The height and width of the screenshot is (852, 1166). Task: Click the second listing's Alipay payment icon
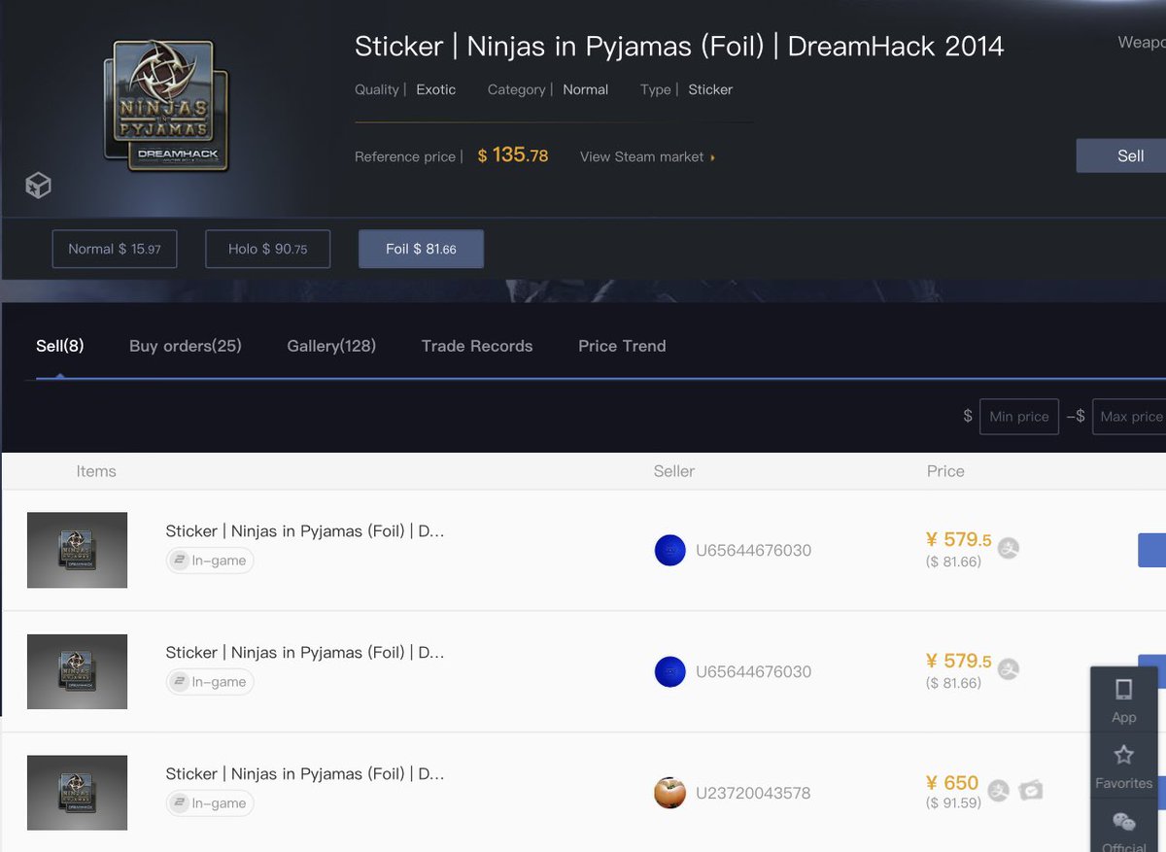click(1009, 669)
